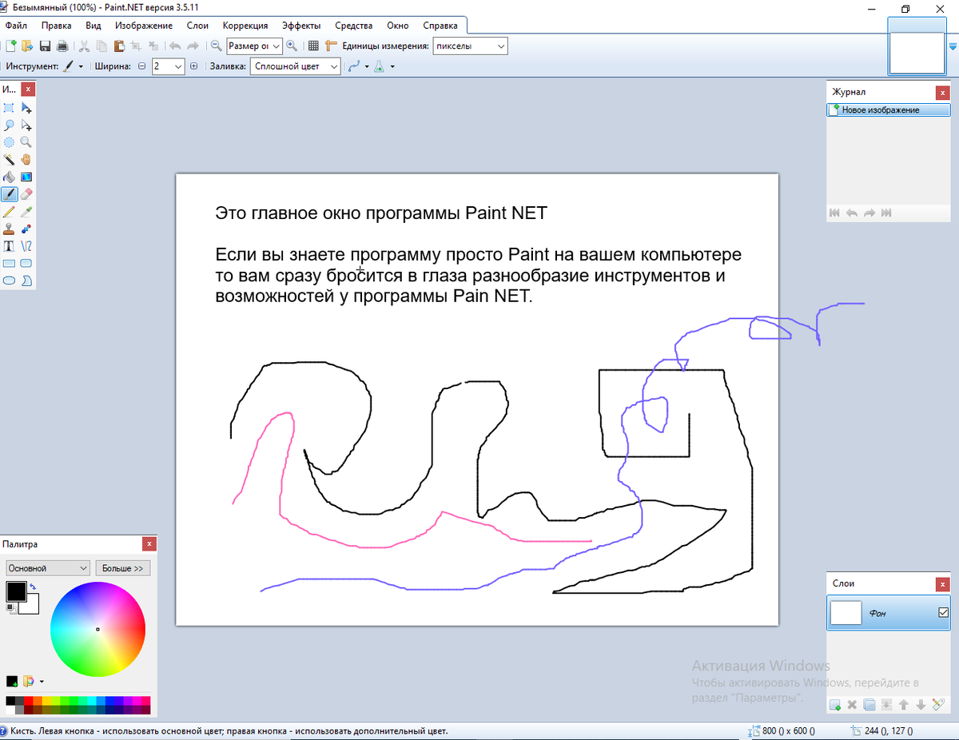The width and height of the screenshot is (959, 740).
Task: Open the brush width dropdown
Action: [177, 67]
